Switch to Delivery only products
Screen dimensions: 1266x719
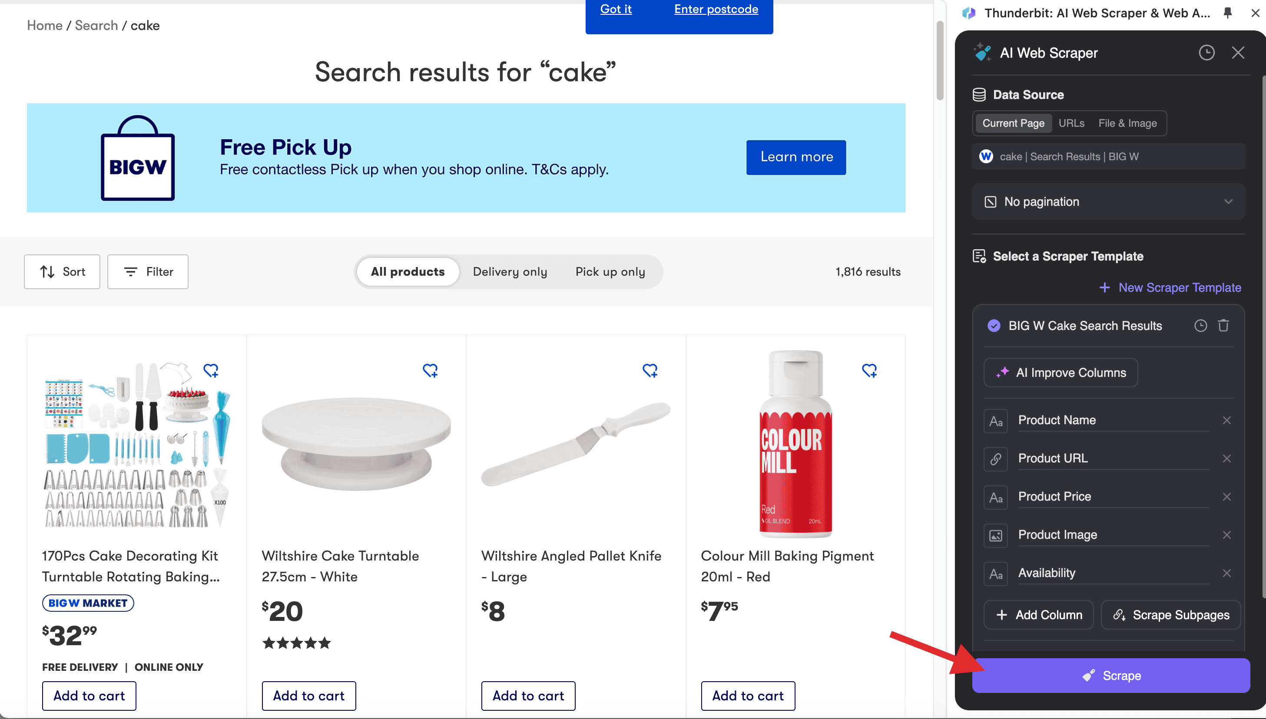pos(510,272)
